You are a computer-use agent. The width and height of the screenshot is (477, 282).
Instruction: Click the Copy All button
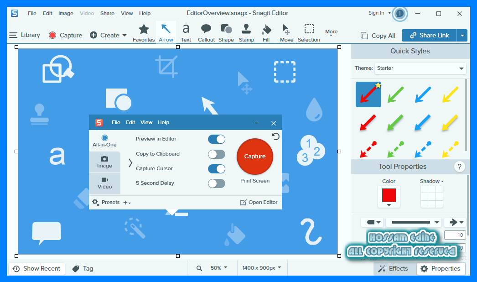coord(378,36)
